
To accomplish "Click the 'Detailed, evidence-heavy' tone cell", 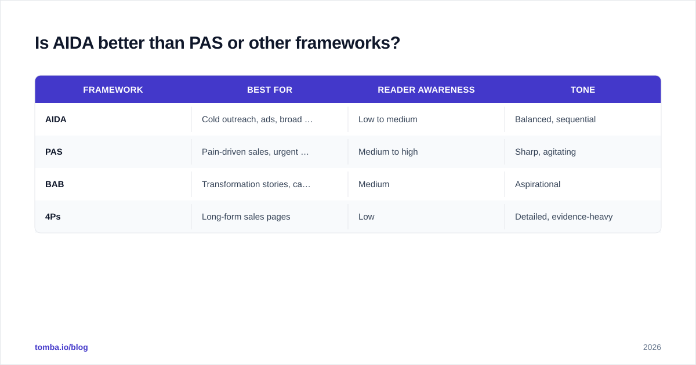I will [583, 217].
